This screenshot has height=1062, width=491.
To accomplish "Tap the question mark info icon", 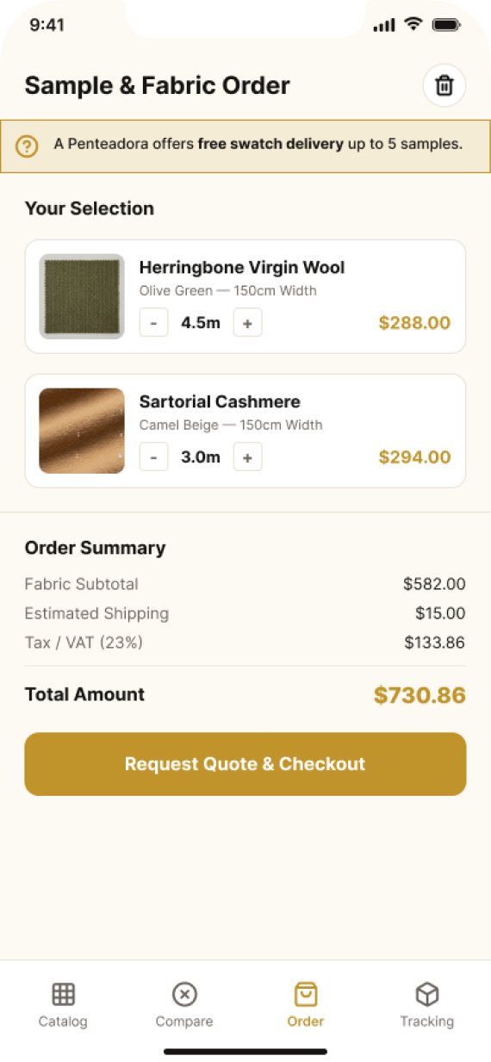I will (27, 146).
